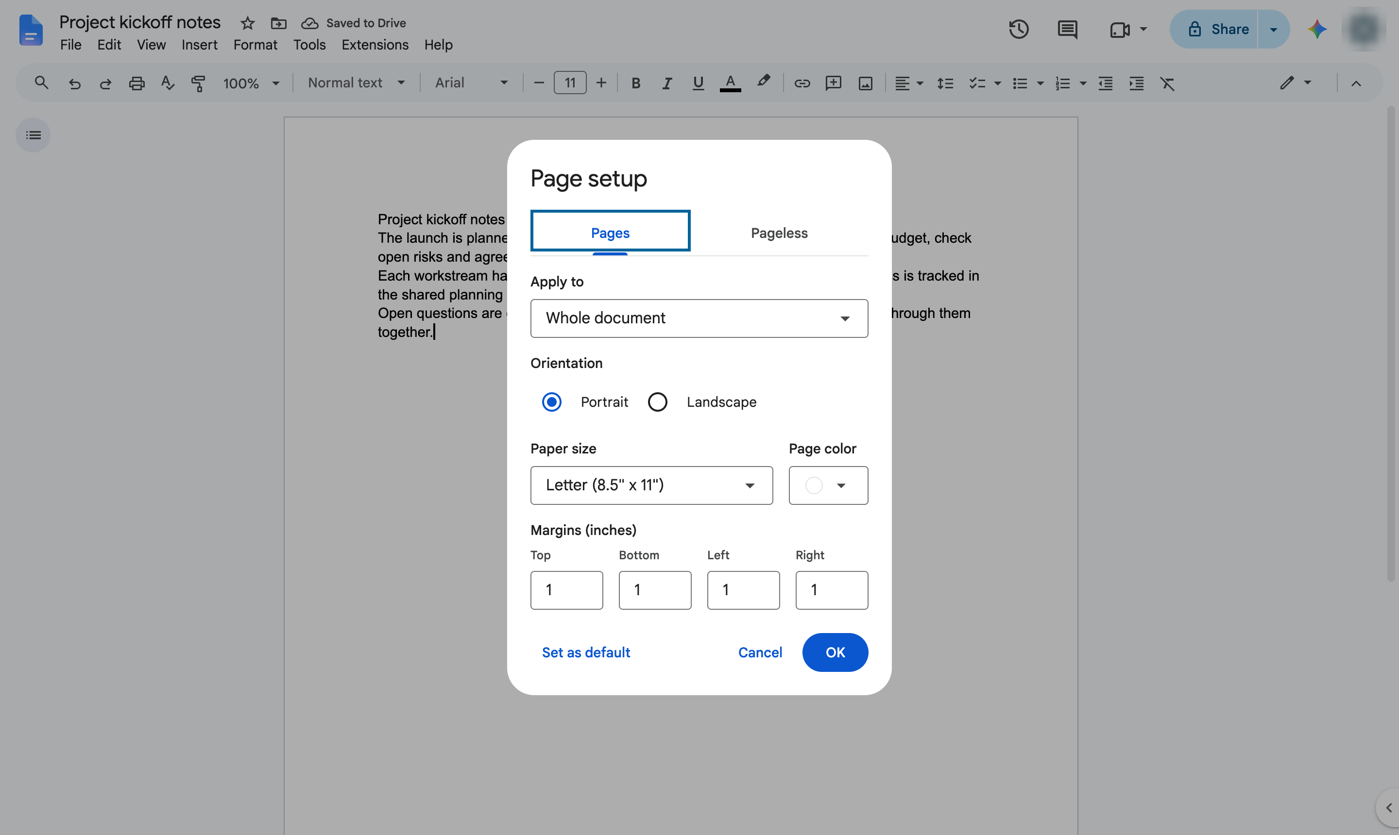Switch to the Pages tab

[610, 232]
